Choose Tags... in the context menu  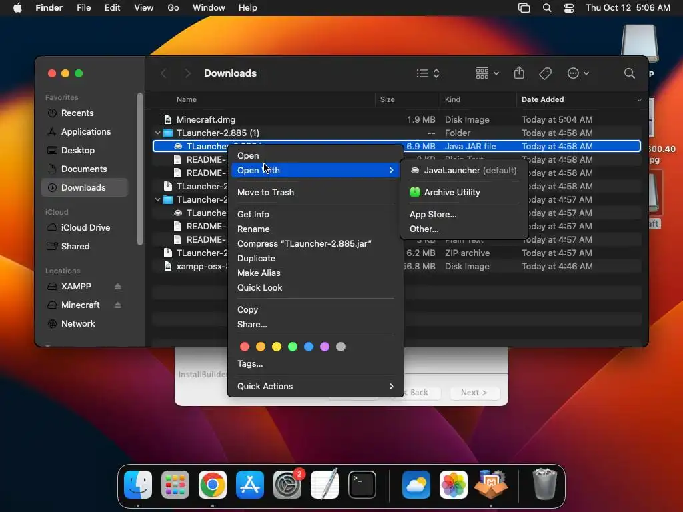click(315, 364)
